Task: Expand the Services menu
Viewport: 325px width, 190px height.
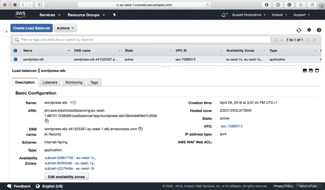Action: coord(50,15)
